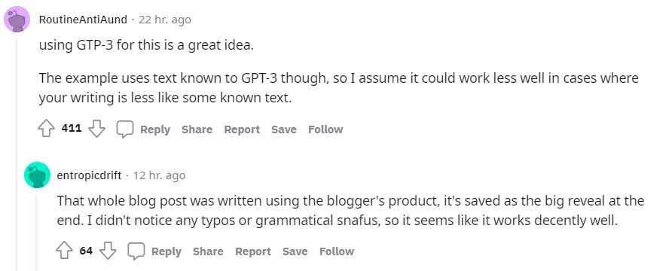Upvote entropicdrift's reply
Image resolution: width=672 pixels, height=271 pixels.
click(64, 251)
